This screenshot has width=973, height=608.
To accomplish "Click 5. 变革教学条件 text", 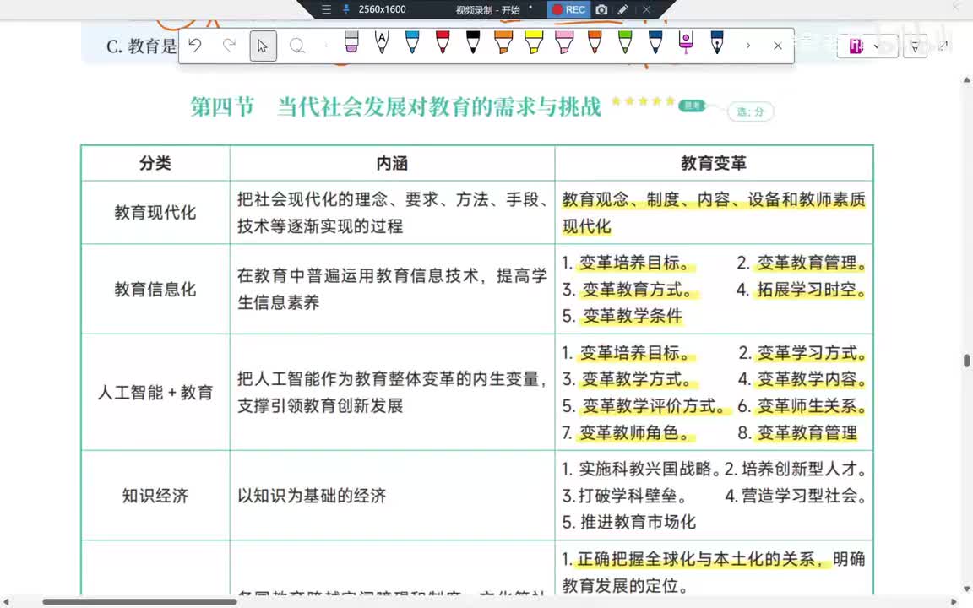I will [622, 316].
